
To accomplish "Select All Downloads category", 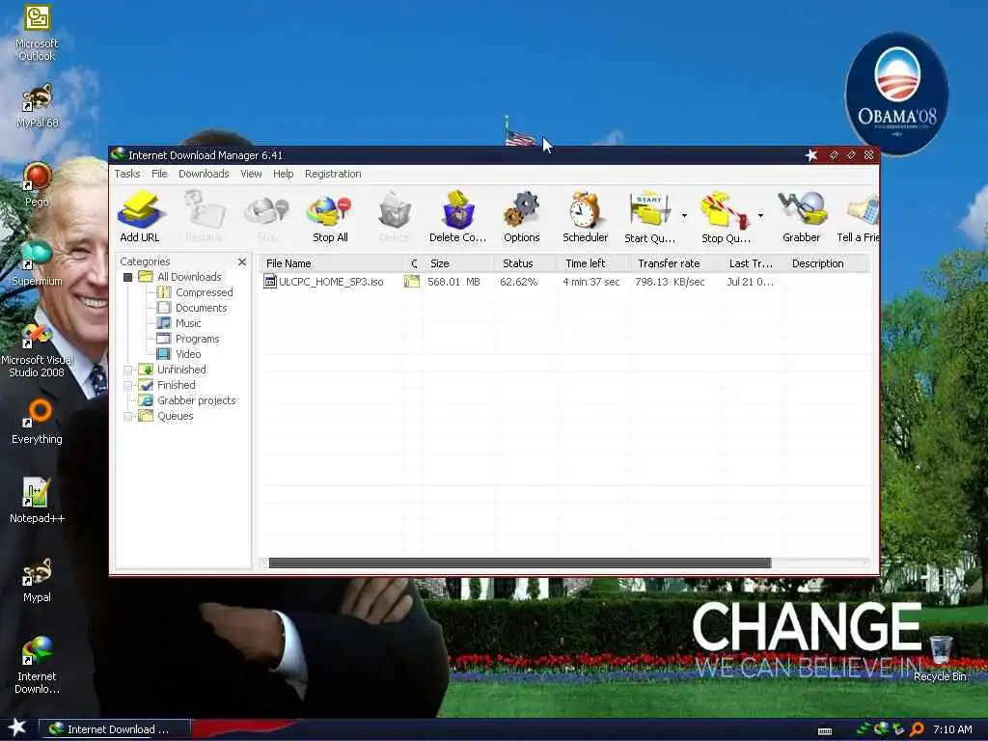I will (189, 277).
